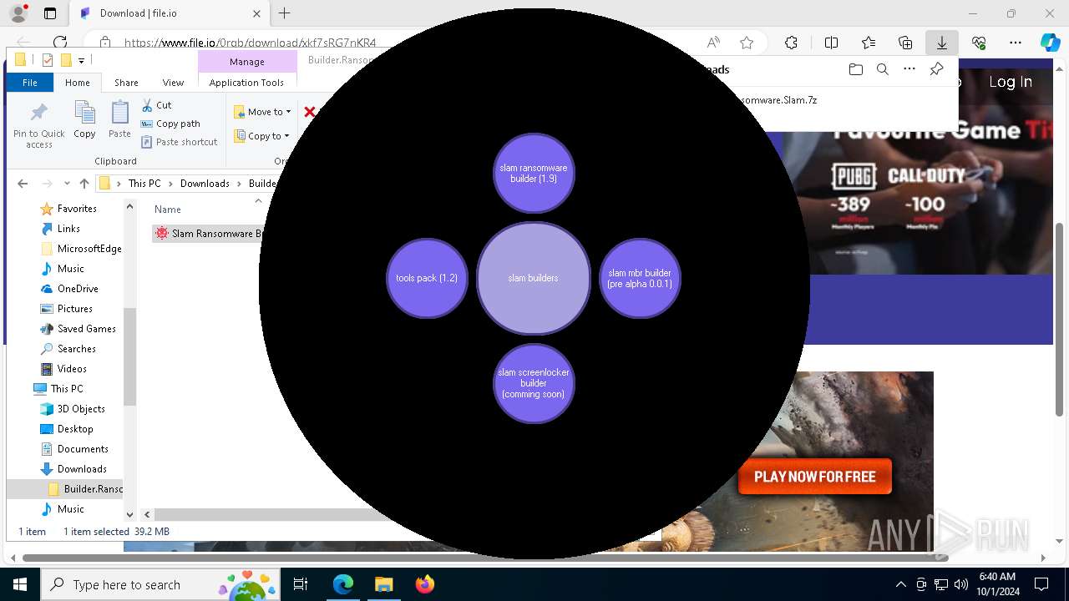Select Favorites in navigation pane

(77, 209)
